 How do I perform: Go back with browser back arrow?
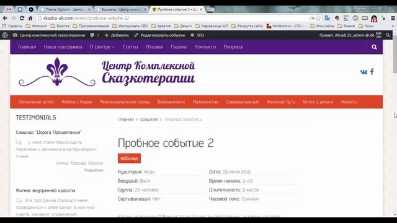click(5, 18)
